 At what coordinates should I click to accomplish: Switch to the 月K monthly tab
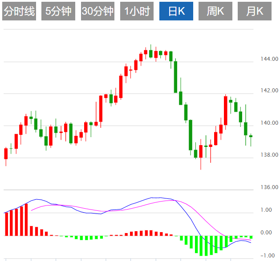tap(255, 11)
